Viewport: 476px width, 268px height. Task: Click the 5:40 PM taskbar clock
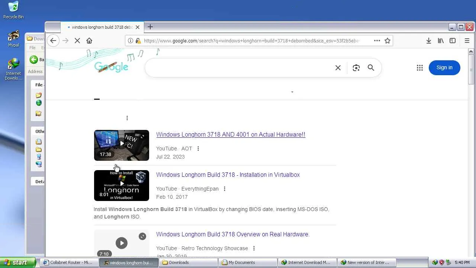(x=462, y=262)
